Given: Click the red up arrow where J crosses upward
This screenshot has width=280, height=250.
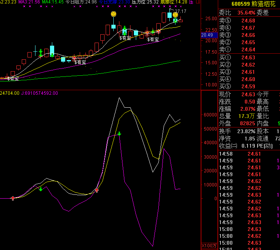Looking at the screenshot, I should click(97, 190).
